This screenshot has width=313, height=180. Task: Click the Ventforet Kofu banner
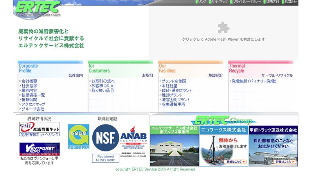point(40,149)
